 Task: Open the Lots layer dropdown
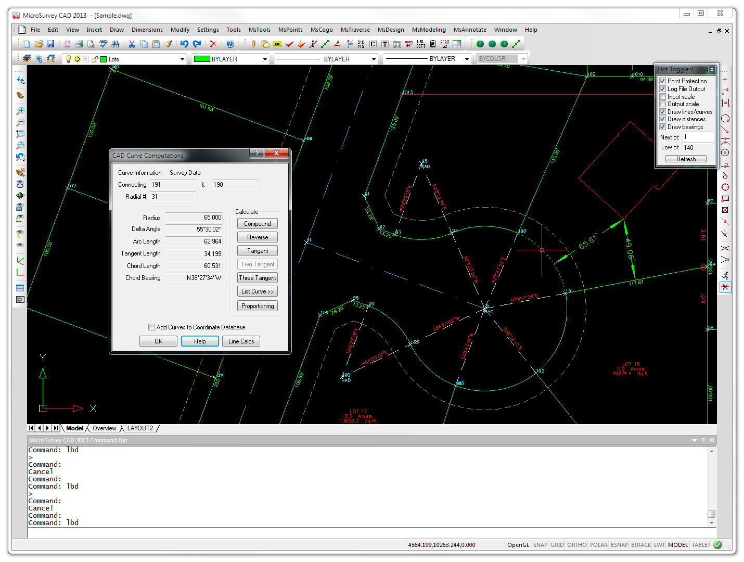(182, 59)
